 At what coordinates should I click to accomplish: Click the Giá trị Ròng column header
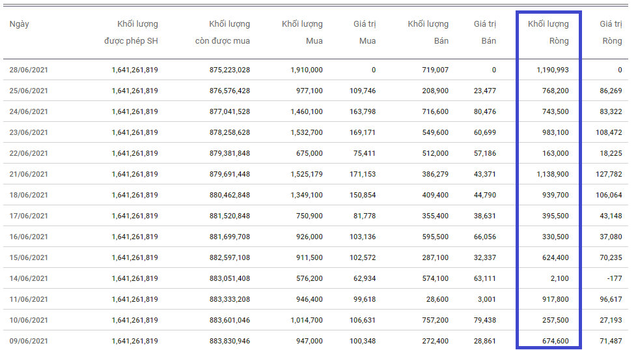(x=611, y=33)
